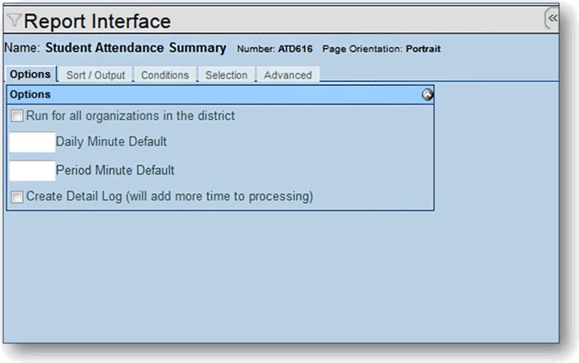This screenshot has height=363, width=579.
Task: Tick the Create Detail Log checkbox
Action: pyautogui.click(x=17, y=197)
